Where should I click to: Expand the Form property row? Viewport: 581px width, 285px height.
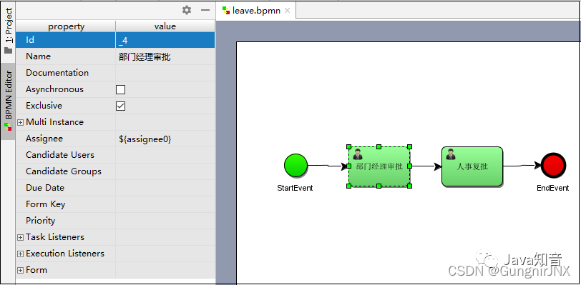point(20,271)
